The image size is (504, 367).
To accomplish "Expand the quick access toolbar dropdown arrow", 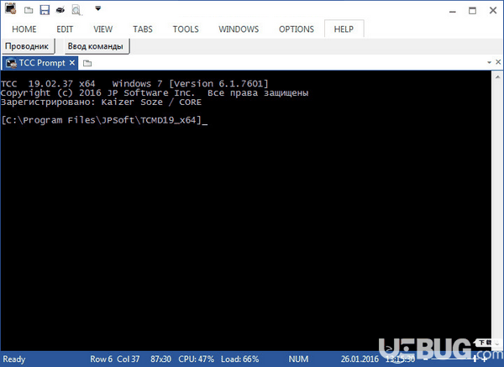I will [98, 8].
